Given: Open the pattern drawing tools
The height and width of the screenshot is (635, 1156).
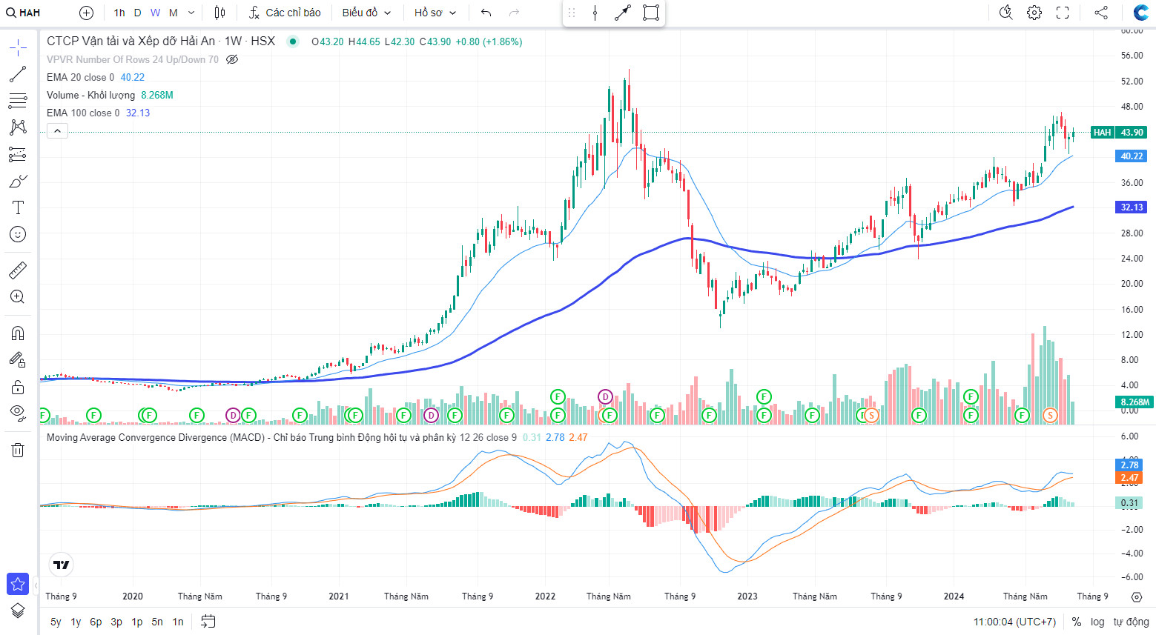Looking at the screenshot, I should pos(18,127).
